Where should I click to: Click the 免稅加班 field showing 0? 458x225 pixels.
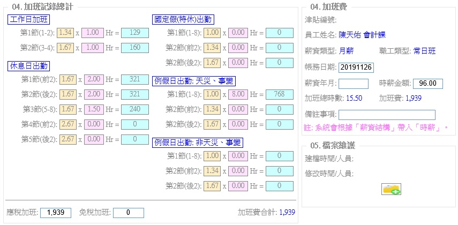click(x=129, y=213)
